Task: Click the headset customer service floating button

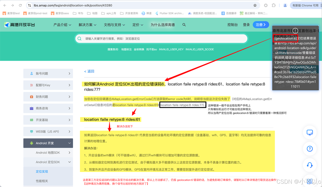Action: pyautogui.click(x=310, y=165)
